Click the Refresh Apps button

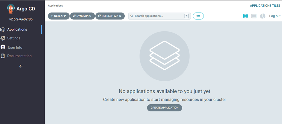pyautogui.click(x=110, y=16)
